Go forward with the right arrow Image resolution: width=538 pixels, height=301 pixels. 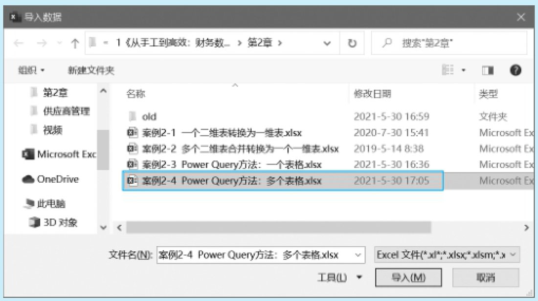point(42,43)
